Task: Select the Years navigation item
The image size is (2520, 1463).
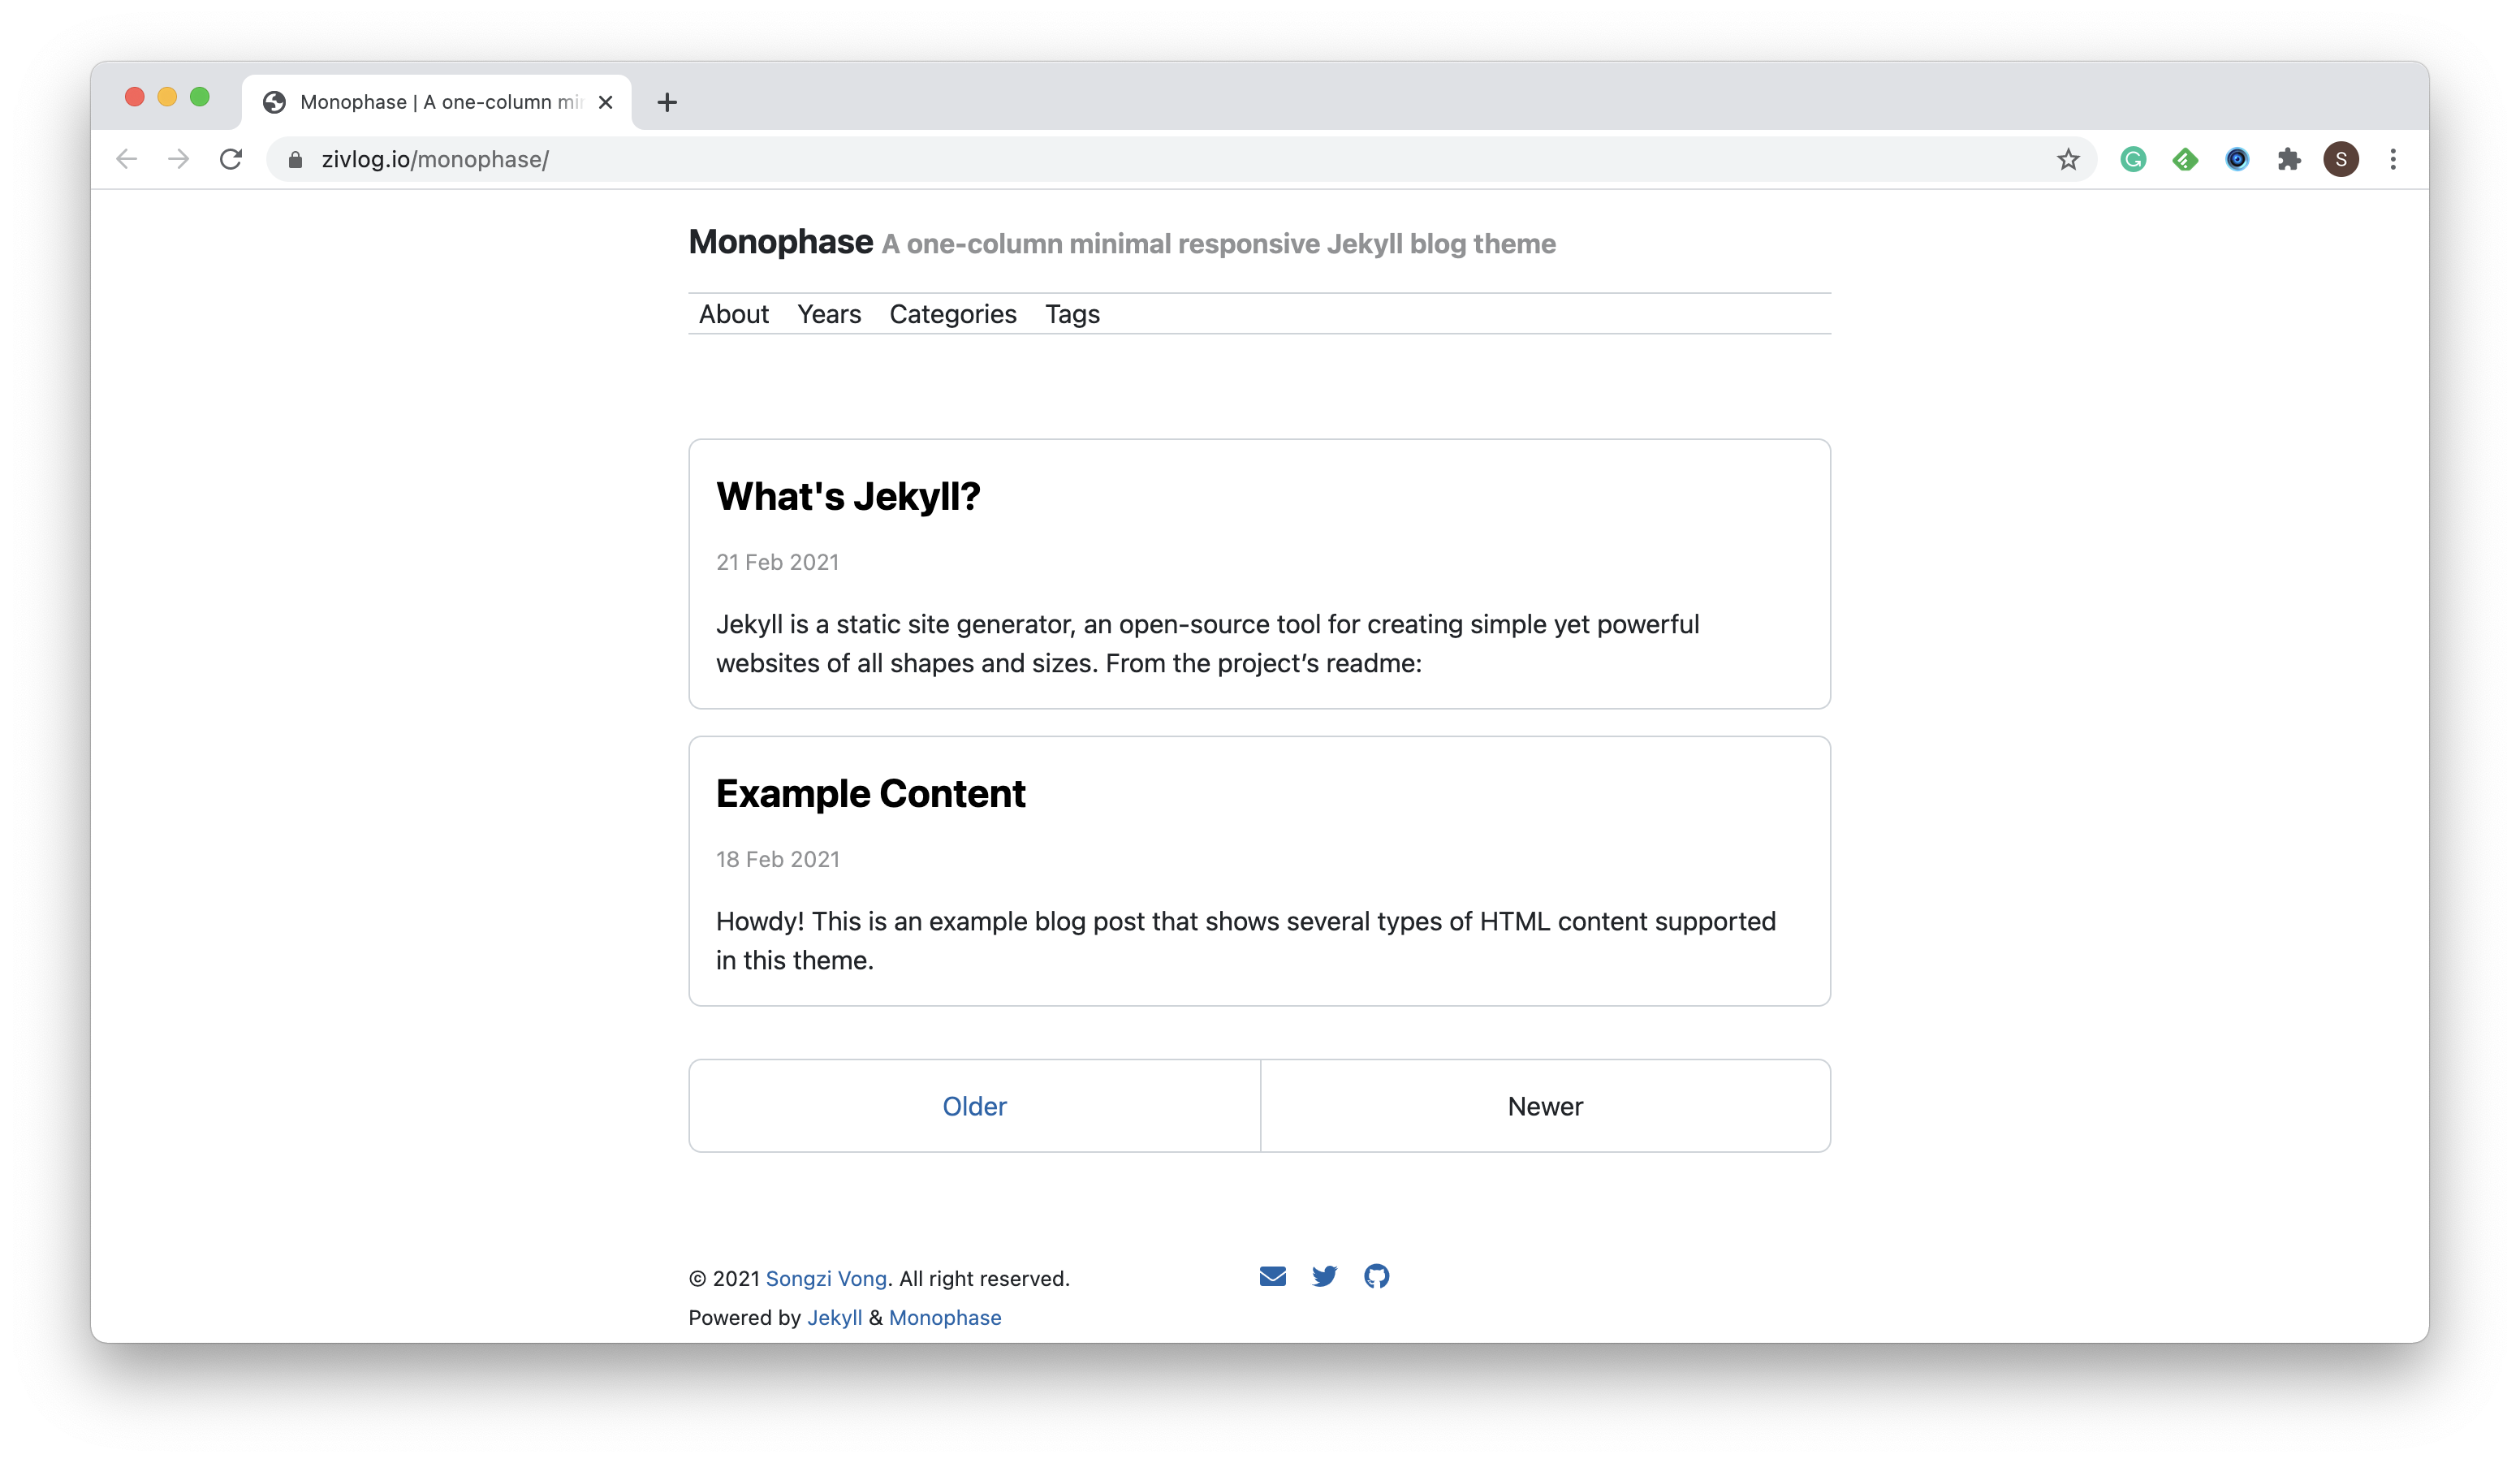Action: click(x=828, y=314)
